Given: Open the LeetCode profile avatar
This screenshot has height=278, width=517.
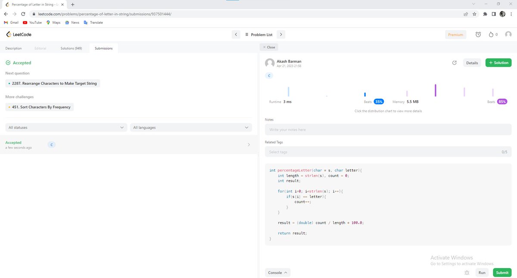Looking at the screenshot, I should pyautogui.click(x=508, y=34).
